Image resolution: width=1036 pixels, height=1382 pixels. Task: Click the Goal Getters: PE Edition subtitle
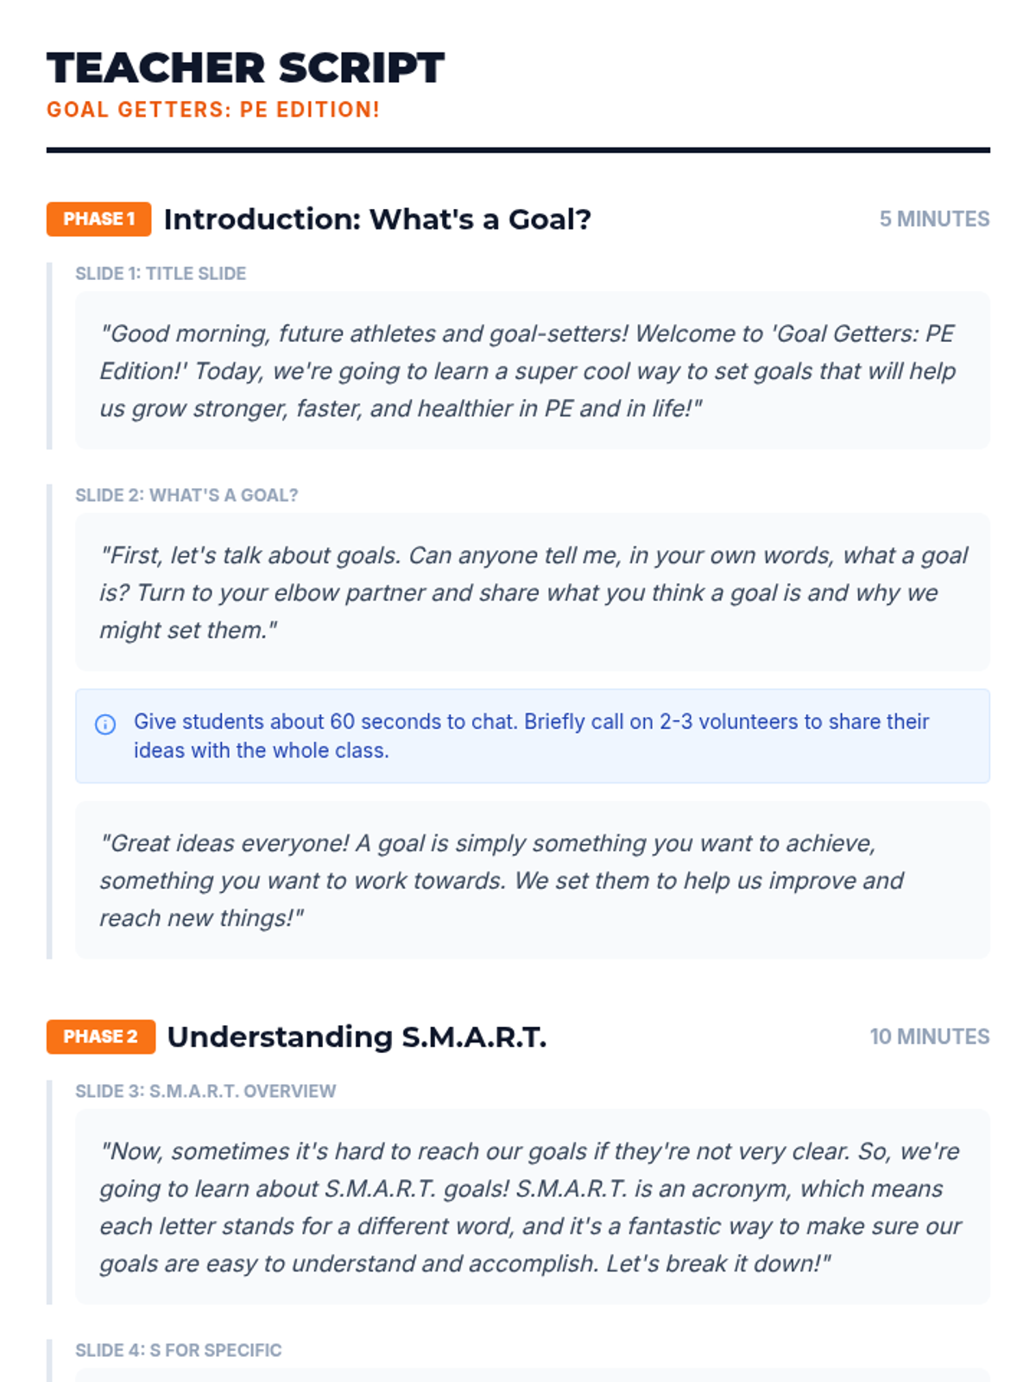(213, 110)
